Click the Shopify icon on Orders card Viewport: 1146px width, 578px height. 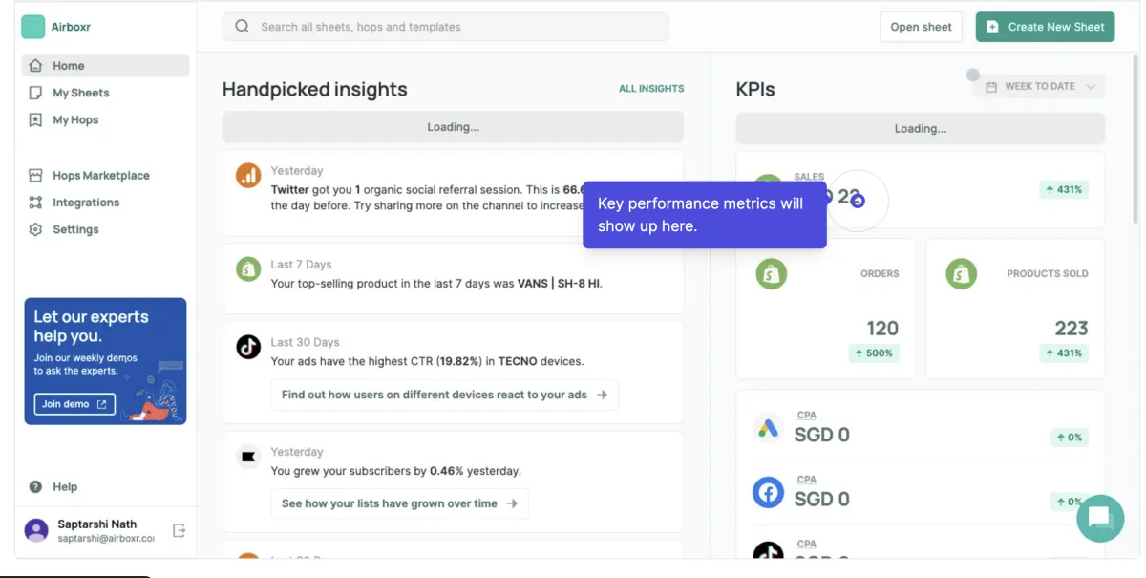point(771,274)
